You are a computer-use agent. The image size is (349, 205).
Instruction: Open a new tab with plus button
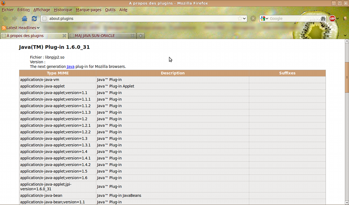(141, 36)
